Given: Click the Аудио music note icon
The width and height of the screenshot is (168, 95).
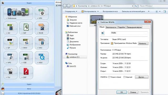Looking at the screenshot, I should pos(3,84).
